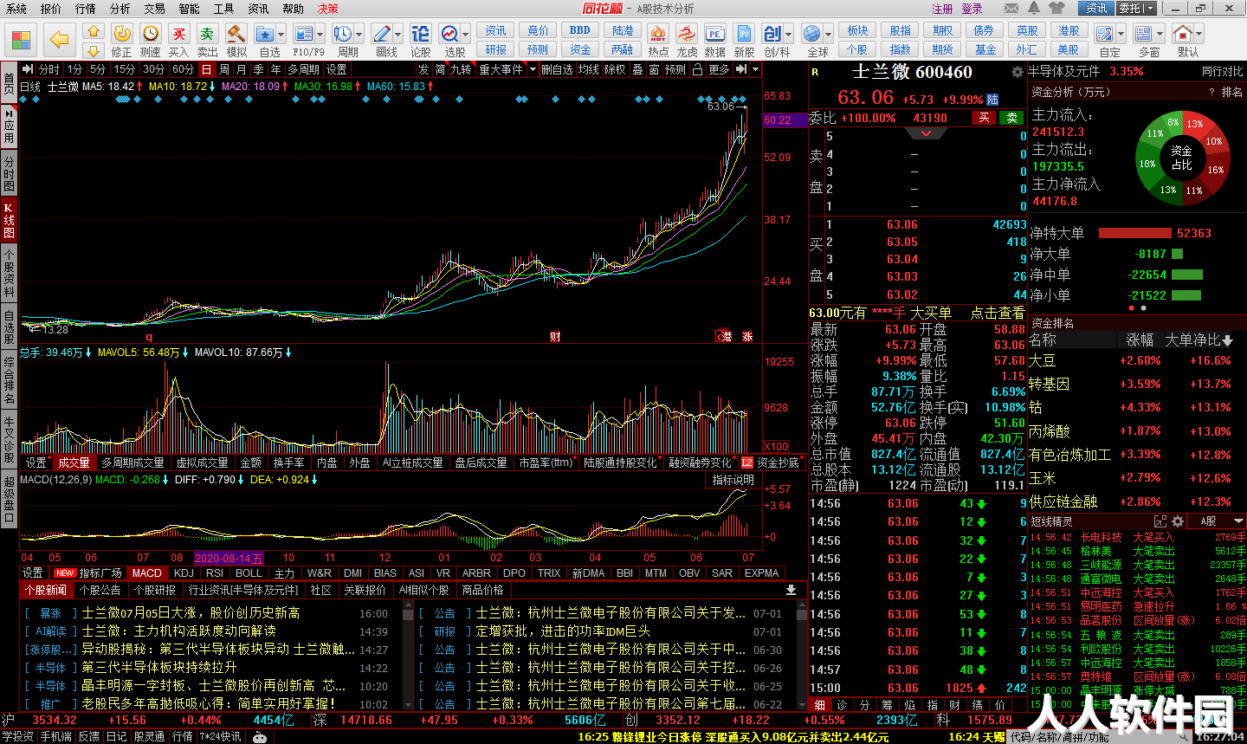
Task: Click the 板块 sector button
Action: 857,30
